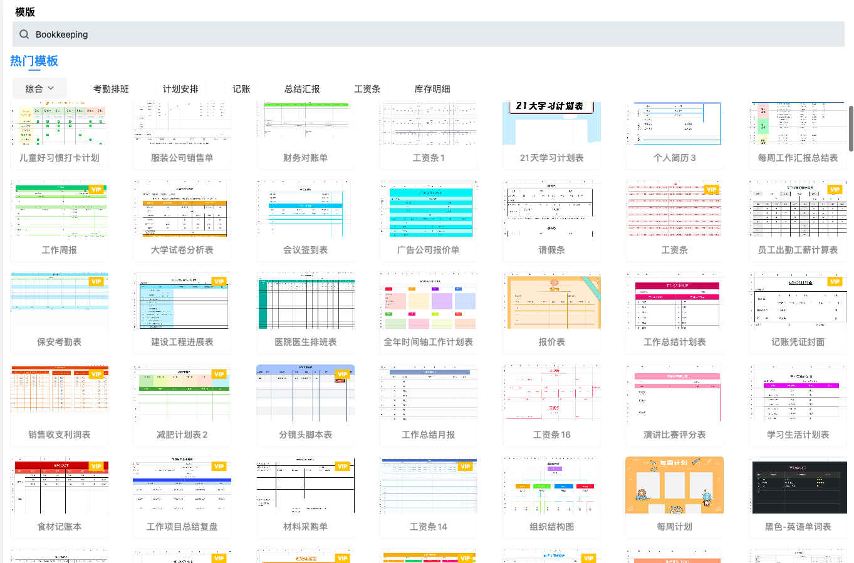Open the 请假条 template

[x=551, y=220]
